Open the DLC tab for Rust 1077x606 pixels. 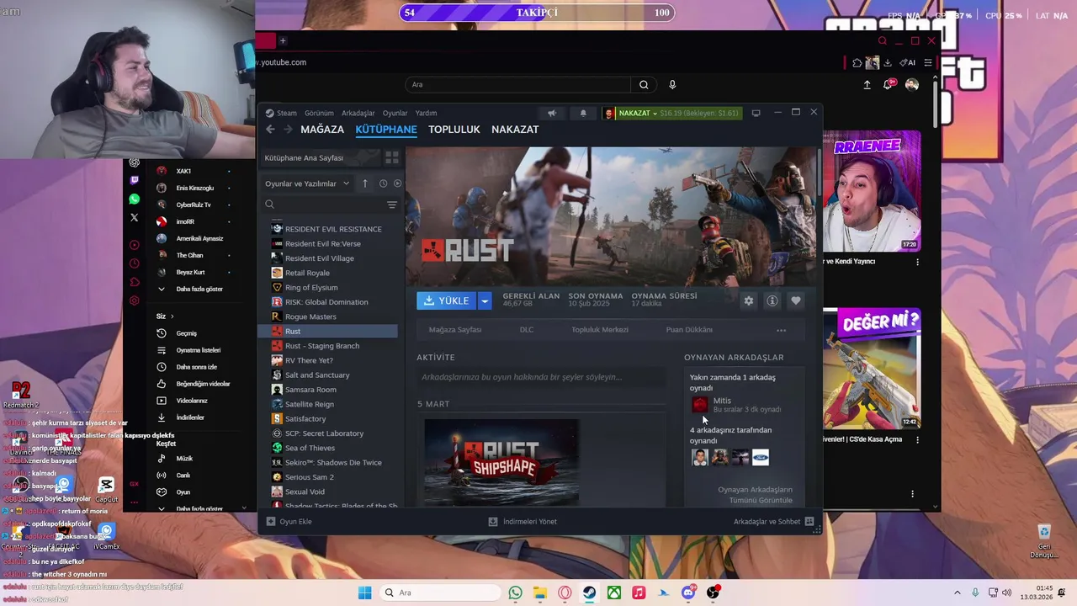(x=527, y=330)
